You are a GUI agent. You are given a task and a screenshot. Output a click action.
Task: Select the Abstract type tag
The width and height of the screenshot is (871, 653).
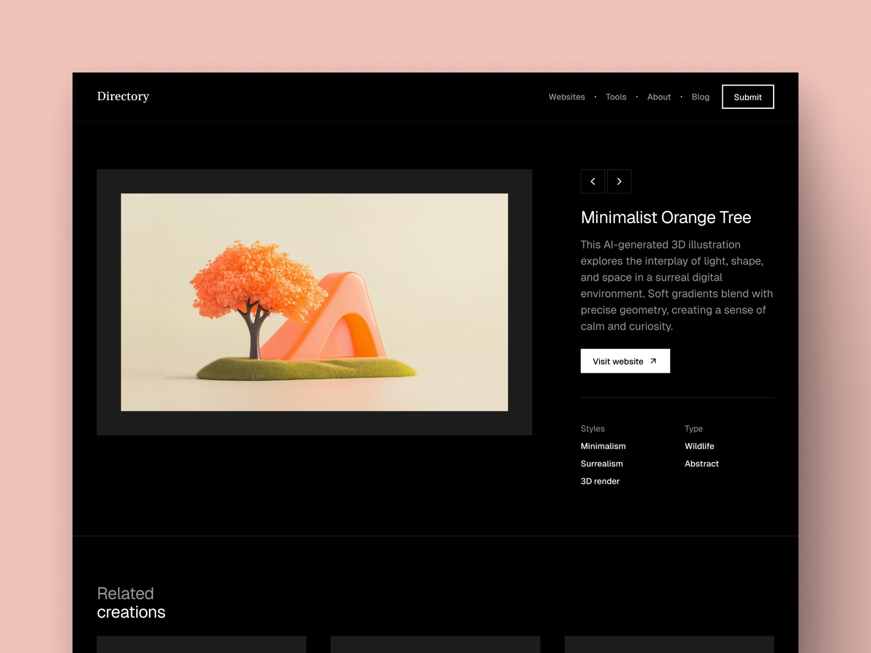click(702, 464)
